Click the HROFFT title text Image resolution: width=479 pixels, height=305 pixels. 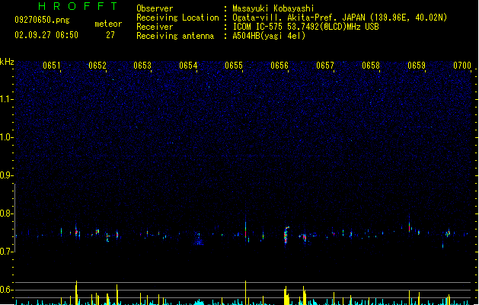(78, 6)
